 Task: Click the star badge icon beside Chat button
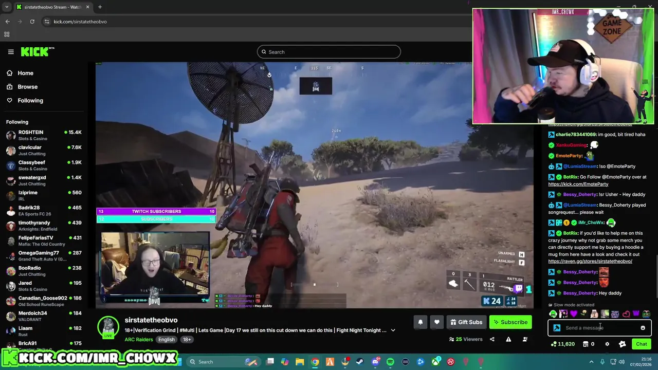click(x=622, y=344)
